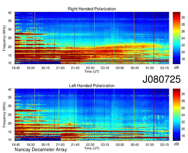This screenshot has height=153, width=188.
Task: Click the "02:15" time tick under Left Handed plot
Action: pyautogui.click(x=164, y=145)
